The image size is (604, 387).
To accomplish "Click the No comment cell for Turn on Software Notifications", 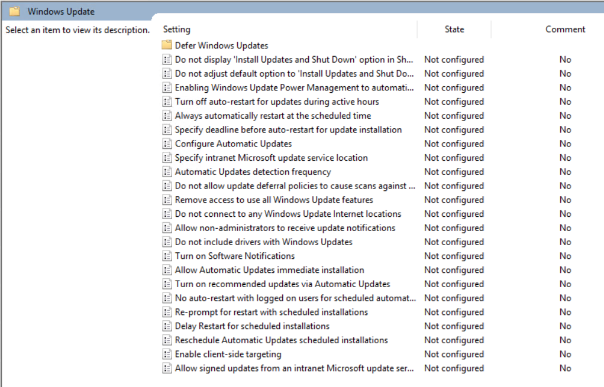I will click(565, 256).
